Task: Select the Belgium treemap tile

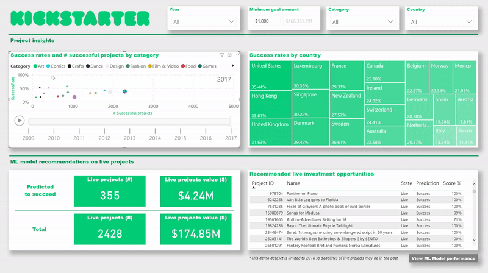Action: [x=417, y=77]
